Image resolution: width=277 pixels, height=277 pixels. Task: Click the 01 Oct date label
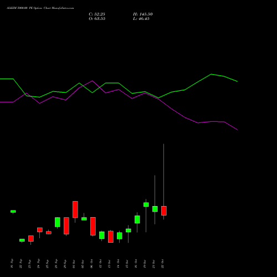(x=74, y=264)
